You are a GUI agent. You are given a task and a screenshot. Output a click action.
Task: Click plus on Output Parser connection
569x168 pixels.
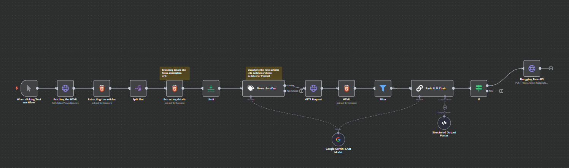click(x=445, y=108)
